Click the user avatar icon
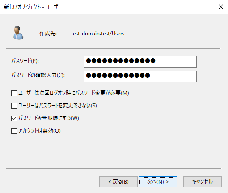 18,33
